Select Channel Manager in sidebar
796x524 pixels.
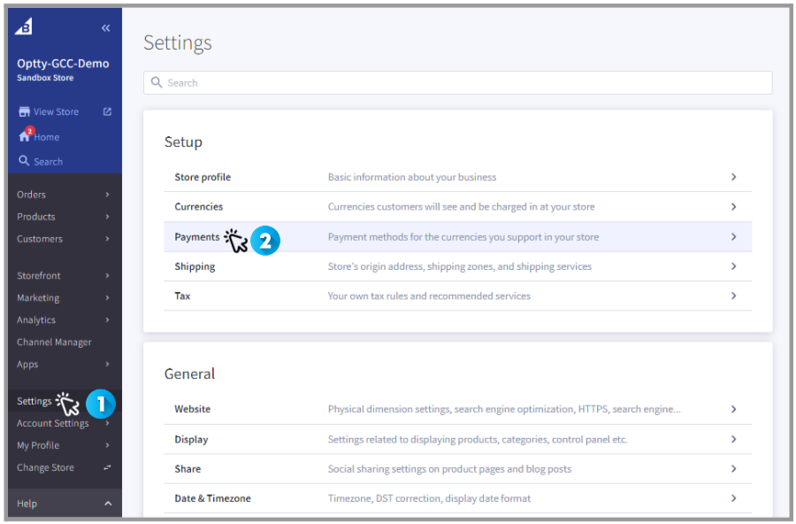[54, 343]
